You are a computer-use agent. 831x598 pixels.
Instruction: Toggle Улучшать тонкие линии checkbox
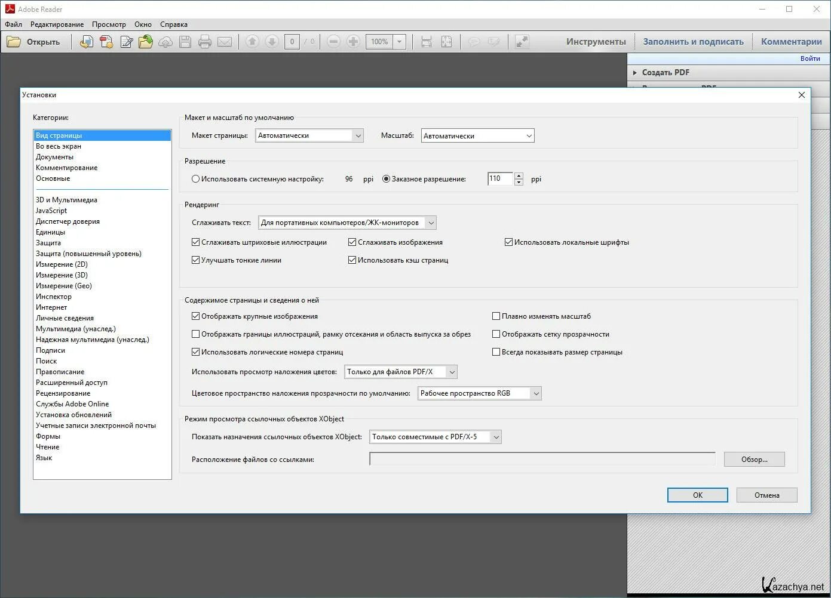click(195, 260)
